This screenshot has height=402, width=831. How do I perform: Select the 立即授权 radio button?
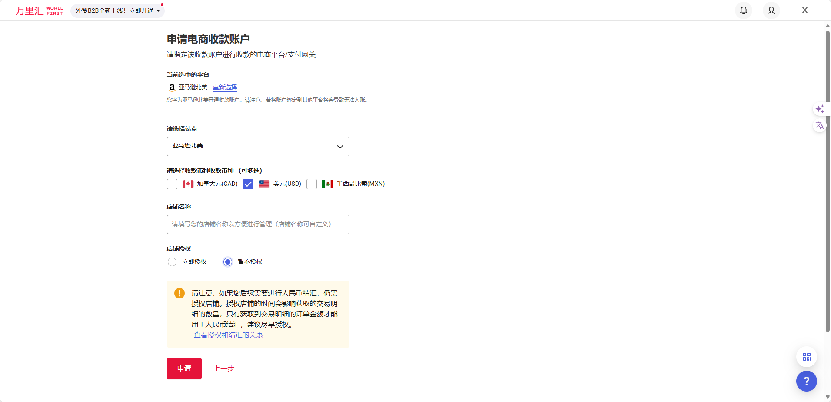click(x=172, y=262)
